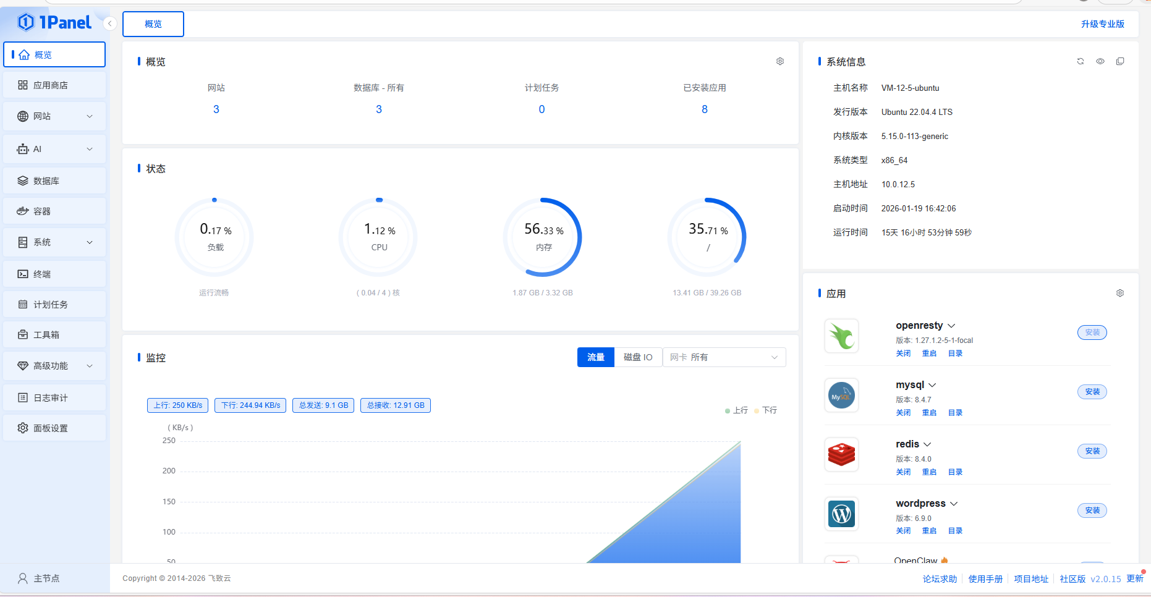Expand the 高级功能 sidebar menu
This screenshot has height=597, width=1151.
[x=54, y=366]
